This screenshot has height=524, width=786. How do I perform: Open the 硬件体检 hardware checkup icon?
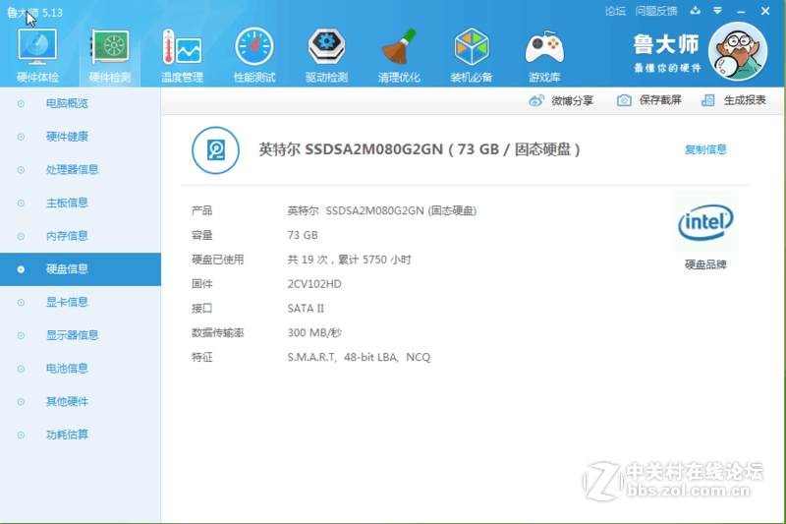(x=37, y=47)
